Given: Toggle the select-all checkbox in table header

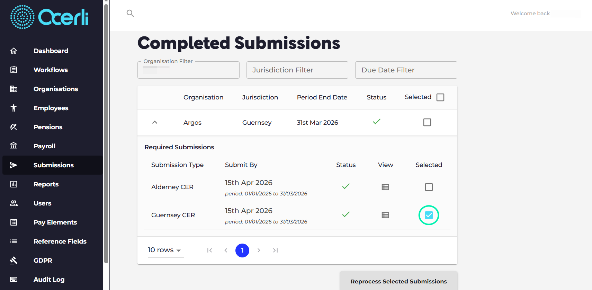Looking at the screenshot, I should [x=440, y=97].
